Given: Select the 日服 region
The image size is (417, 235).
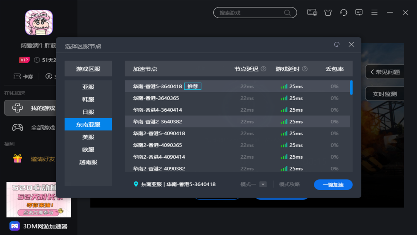Looking at the screenshot, I should [88, 112].
